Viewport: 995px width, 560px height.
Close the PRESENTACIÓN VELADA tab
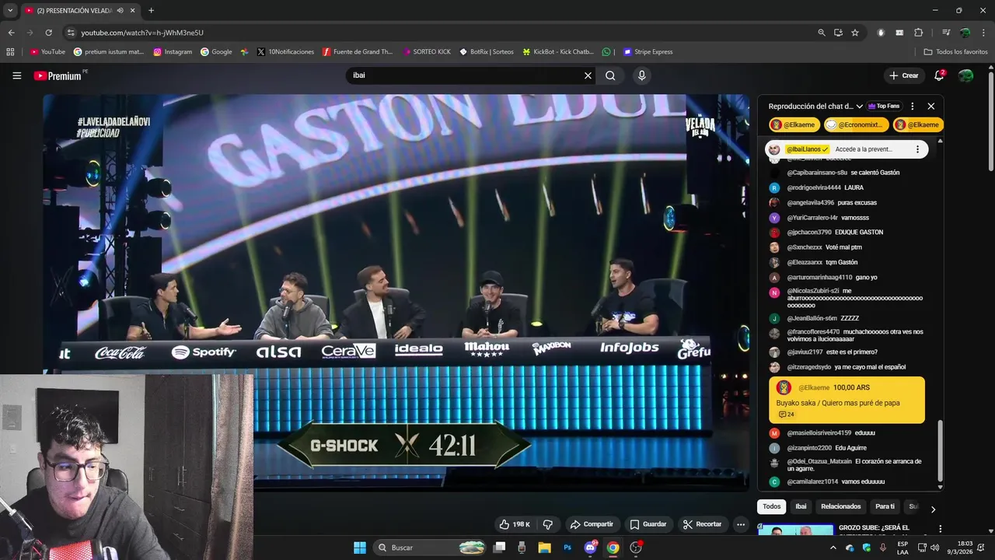point(133,11)
